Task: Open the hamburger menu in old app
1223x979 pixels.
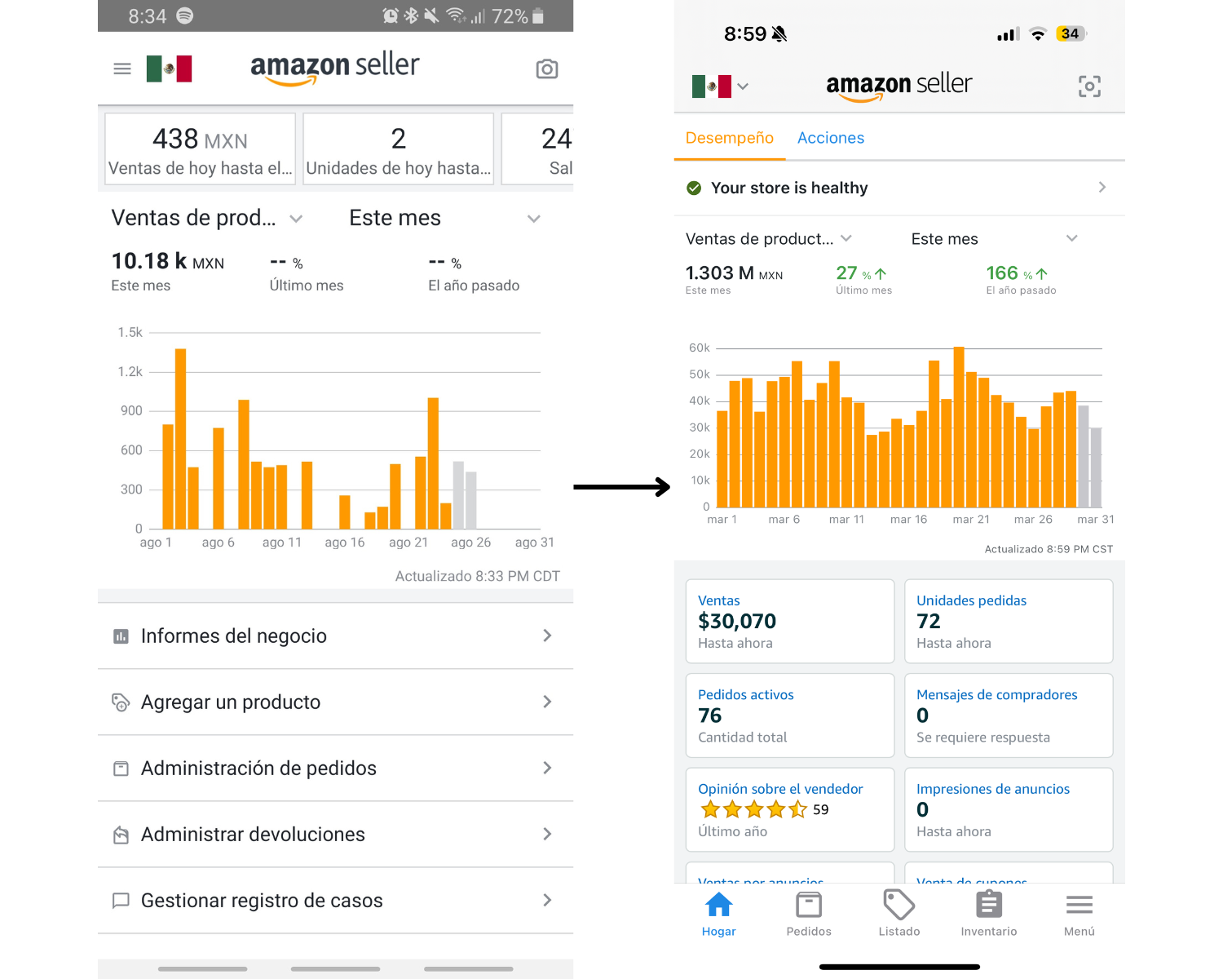Action: tap(122, 69)
